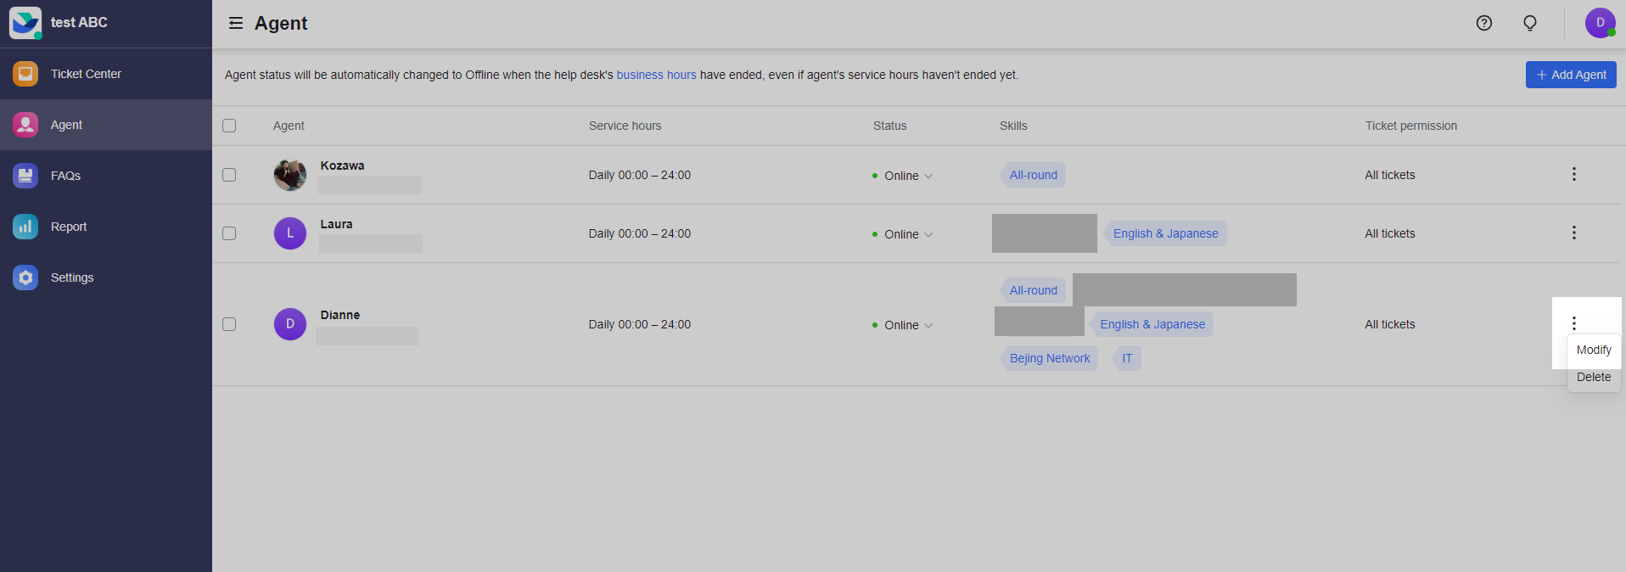Click the Ticket permission column header
Image resolution: width=1626 pixels, height=572 pixels.
tap(1410, 126)
